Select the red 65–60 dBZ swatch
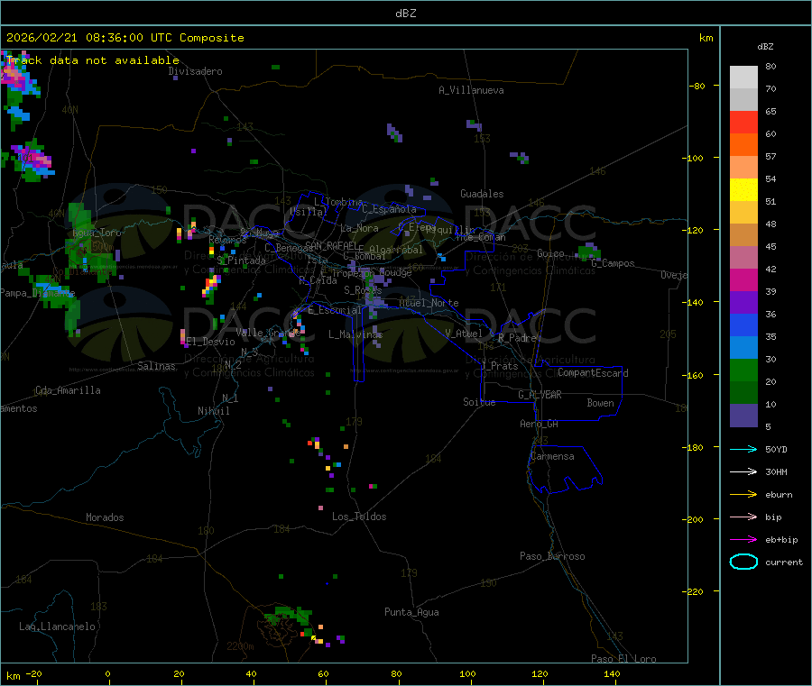Image resolution: width=812 pixels, height=686 pixels. 743,123
